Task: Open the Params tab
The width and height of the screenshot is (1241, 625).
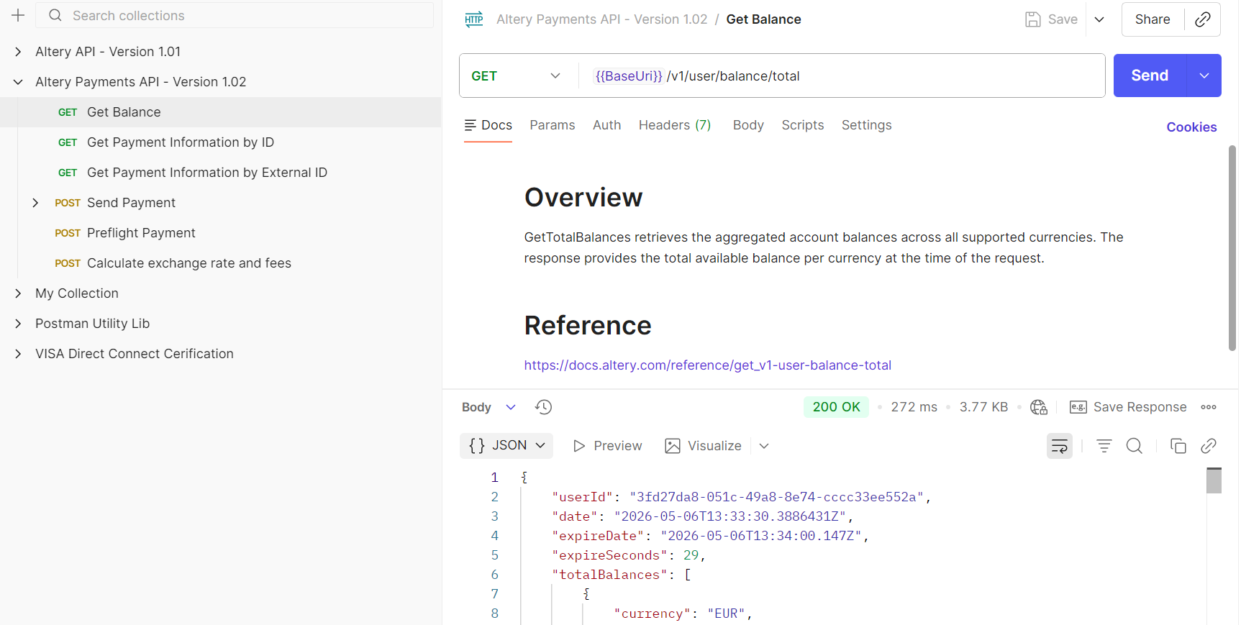Action: (x=553, y=125)
